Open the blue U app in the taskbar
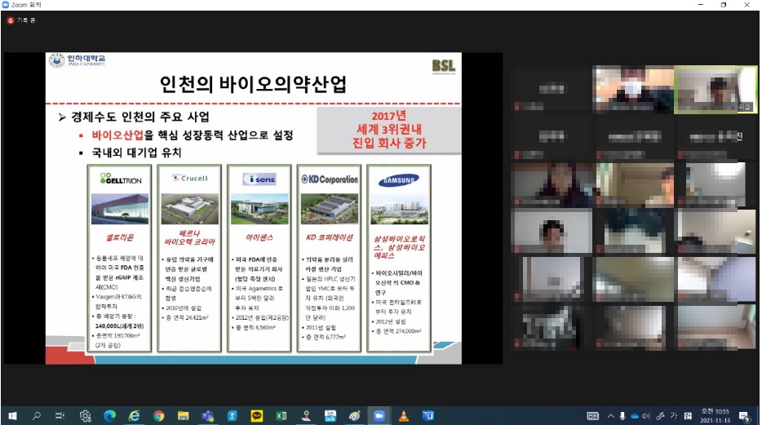This screenshot has width=762, height=425. (x=428, y=416)
